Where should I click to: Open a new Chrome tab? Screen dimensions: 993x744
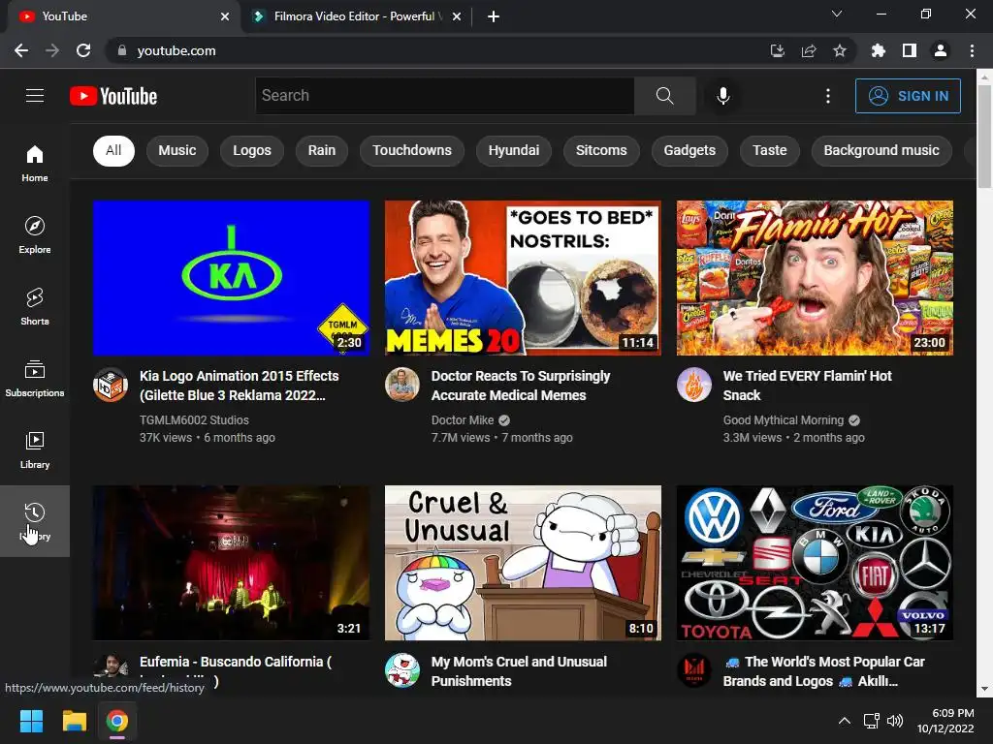click(494, 16)
